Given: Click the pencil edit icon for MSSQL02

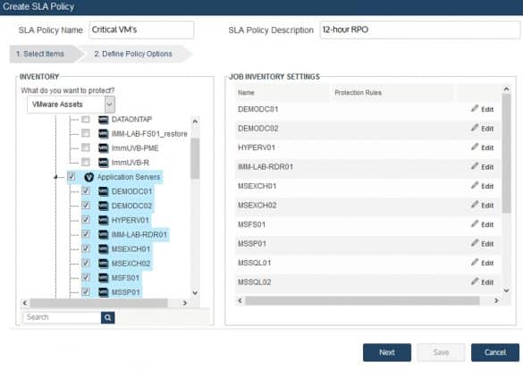Looking at the screenshot, I should pyautogui.click(x=475, y=282).
